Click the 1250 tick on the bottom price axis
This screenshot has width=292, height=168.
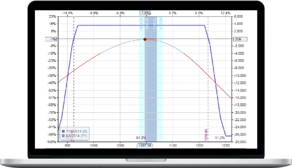pos(225,146)
